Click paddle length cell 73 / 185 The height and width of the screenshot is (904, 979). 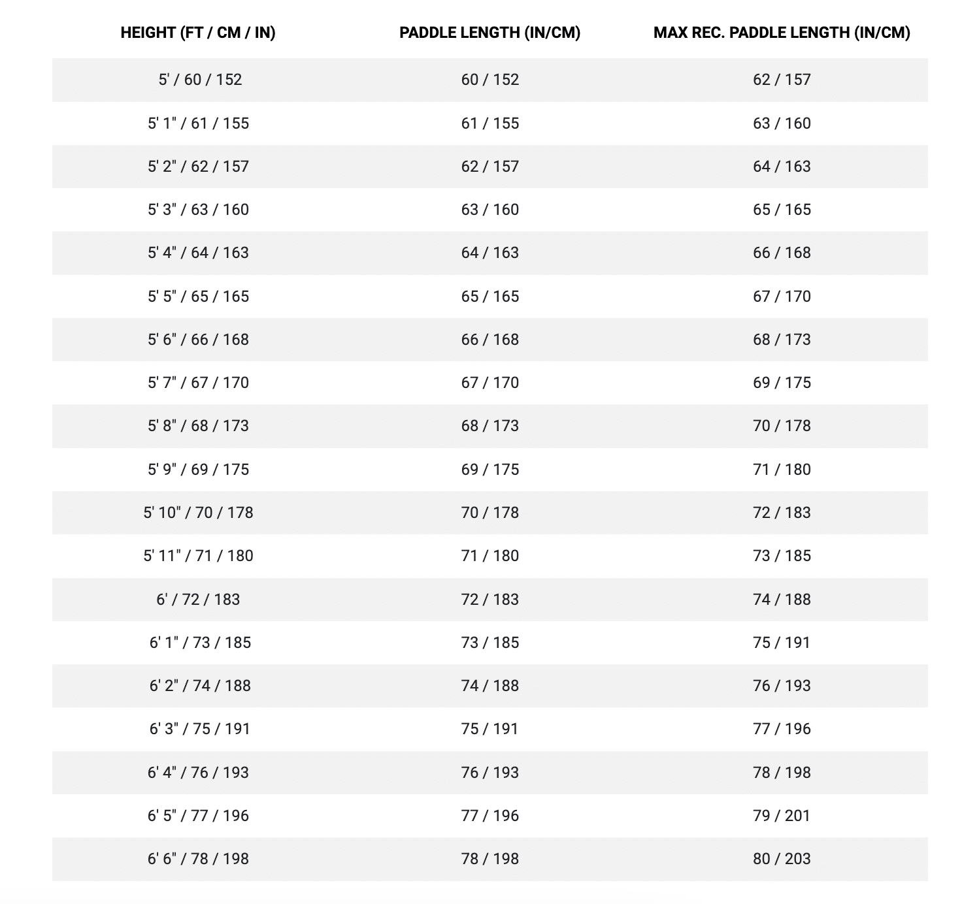489,643
